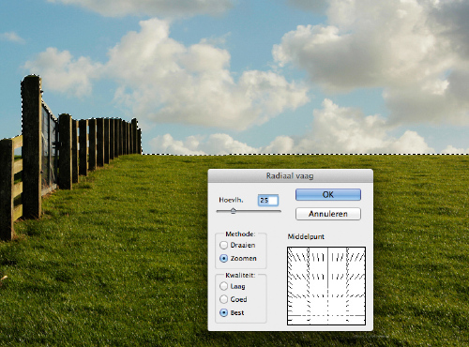469x347 pixels.
Task: Click the tallest wooden fence post in image
Action: pyautogui.click(x=32, y=146)
